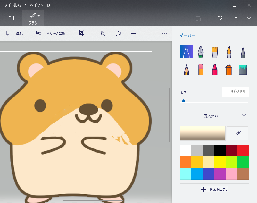Choose the 選択 select tool

pos(15,33)
